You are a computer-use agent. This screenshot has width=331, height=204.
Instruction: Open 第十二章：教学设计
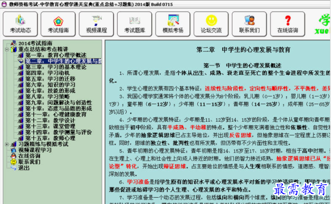(x=51, y=120)
